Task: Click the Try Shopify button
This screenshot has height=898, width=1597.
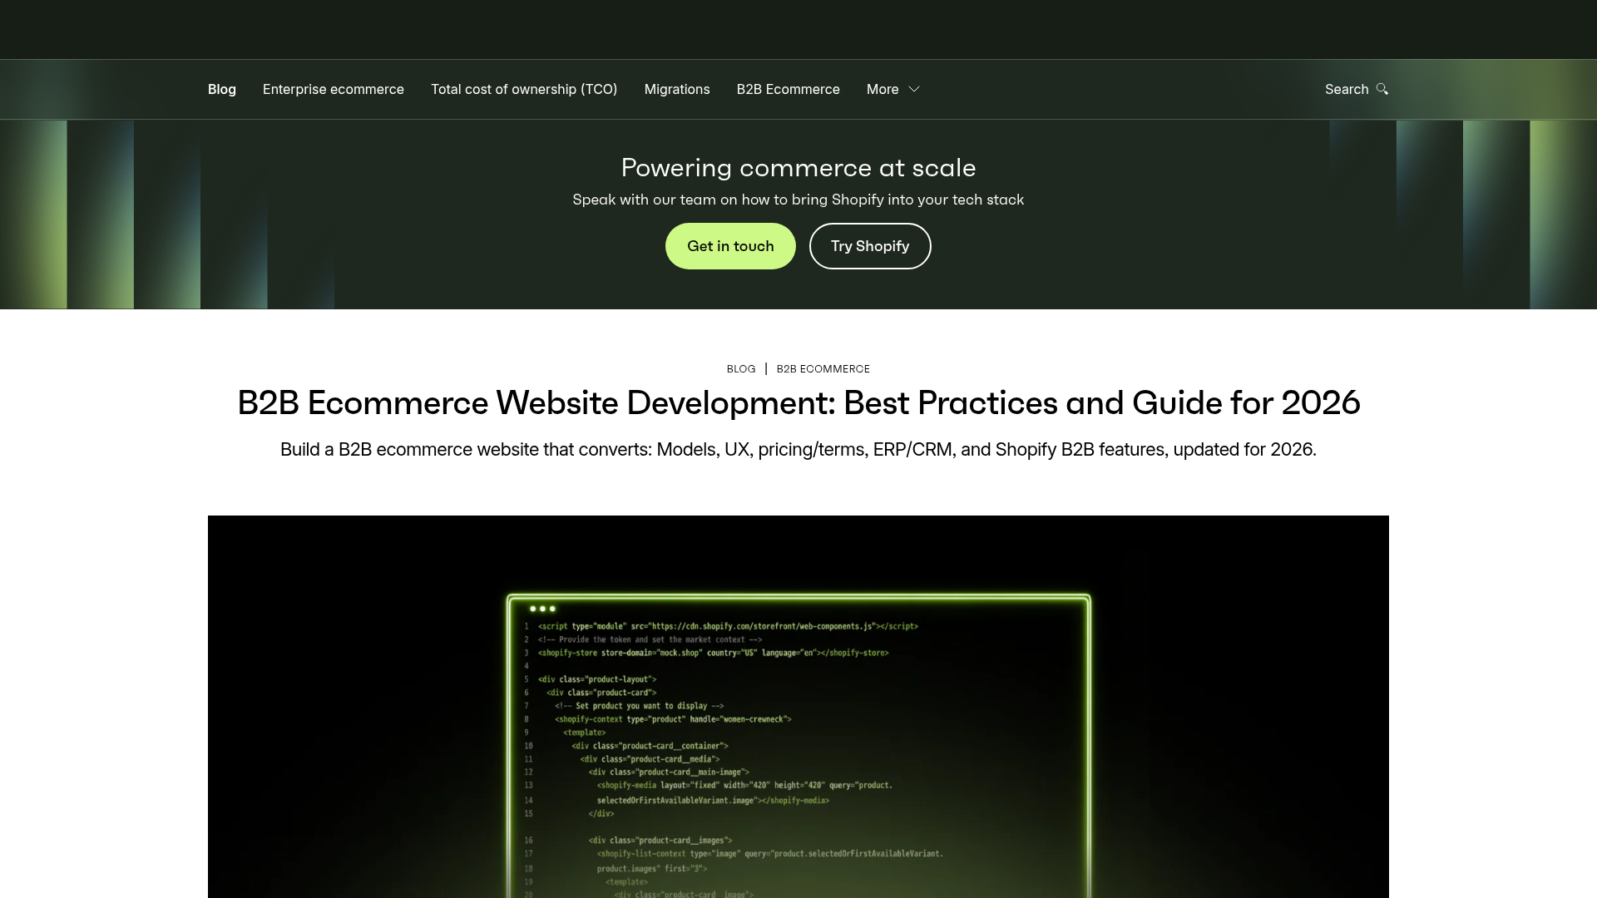Action: [870, 246]
